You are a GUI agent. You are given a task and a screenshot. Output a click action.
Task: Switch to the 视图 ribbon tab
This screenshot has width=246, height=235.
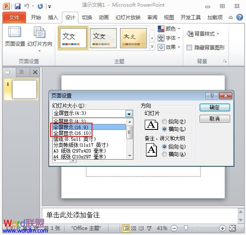tap(169, 18)
